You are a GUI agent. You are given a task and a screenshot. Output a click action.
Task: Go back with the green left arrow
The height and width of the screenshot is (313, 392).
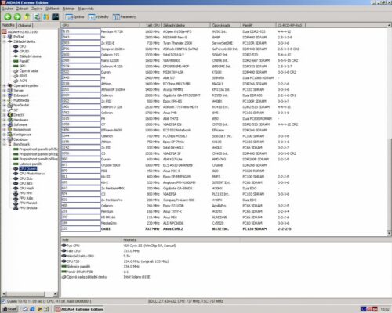(8, 17)
